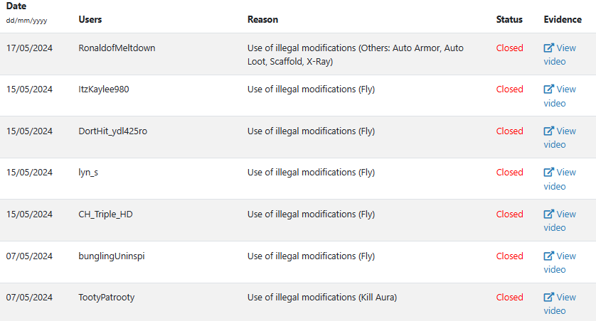Screen dimensions: 596x321
Task: Click external link icon in ItzKaylee980 row
Action: pyautogui.click(x=548, y=89)
